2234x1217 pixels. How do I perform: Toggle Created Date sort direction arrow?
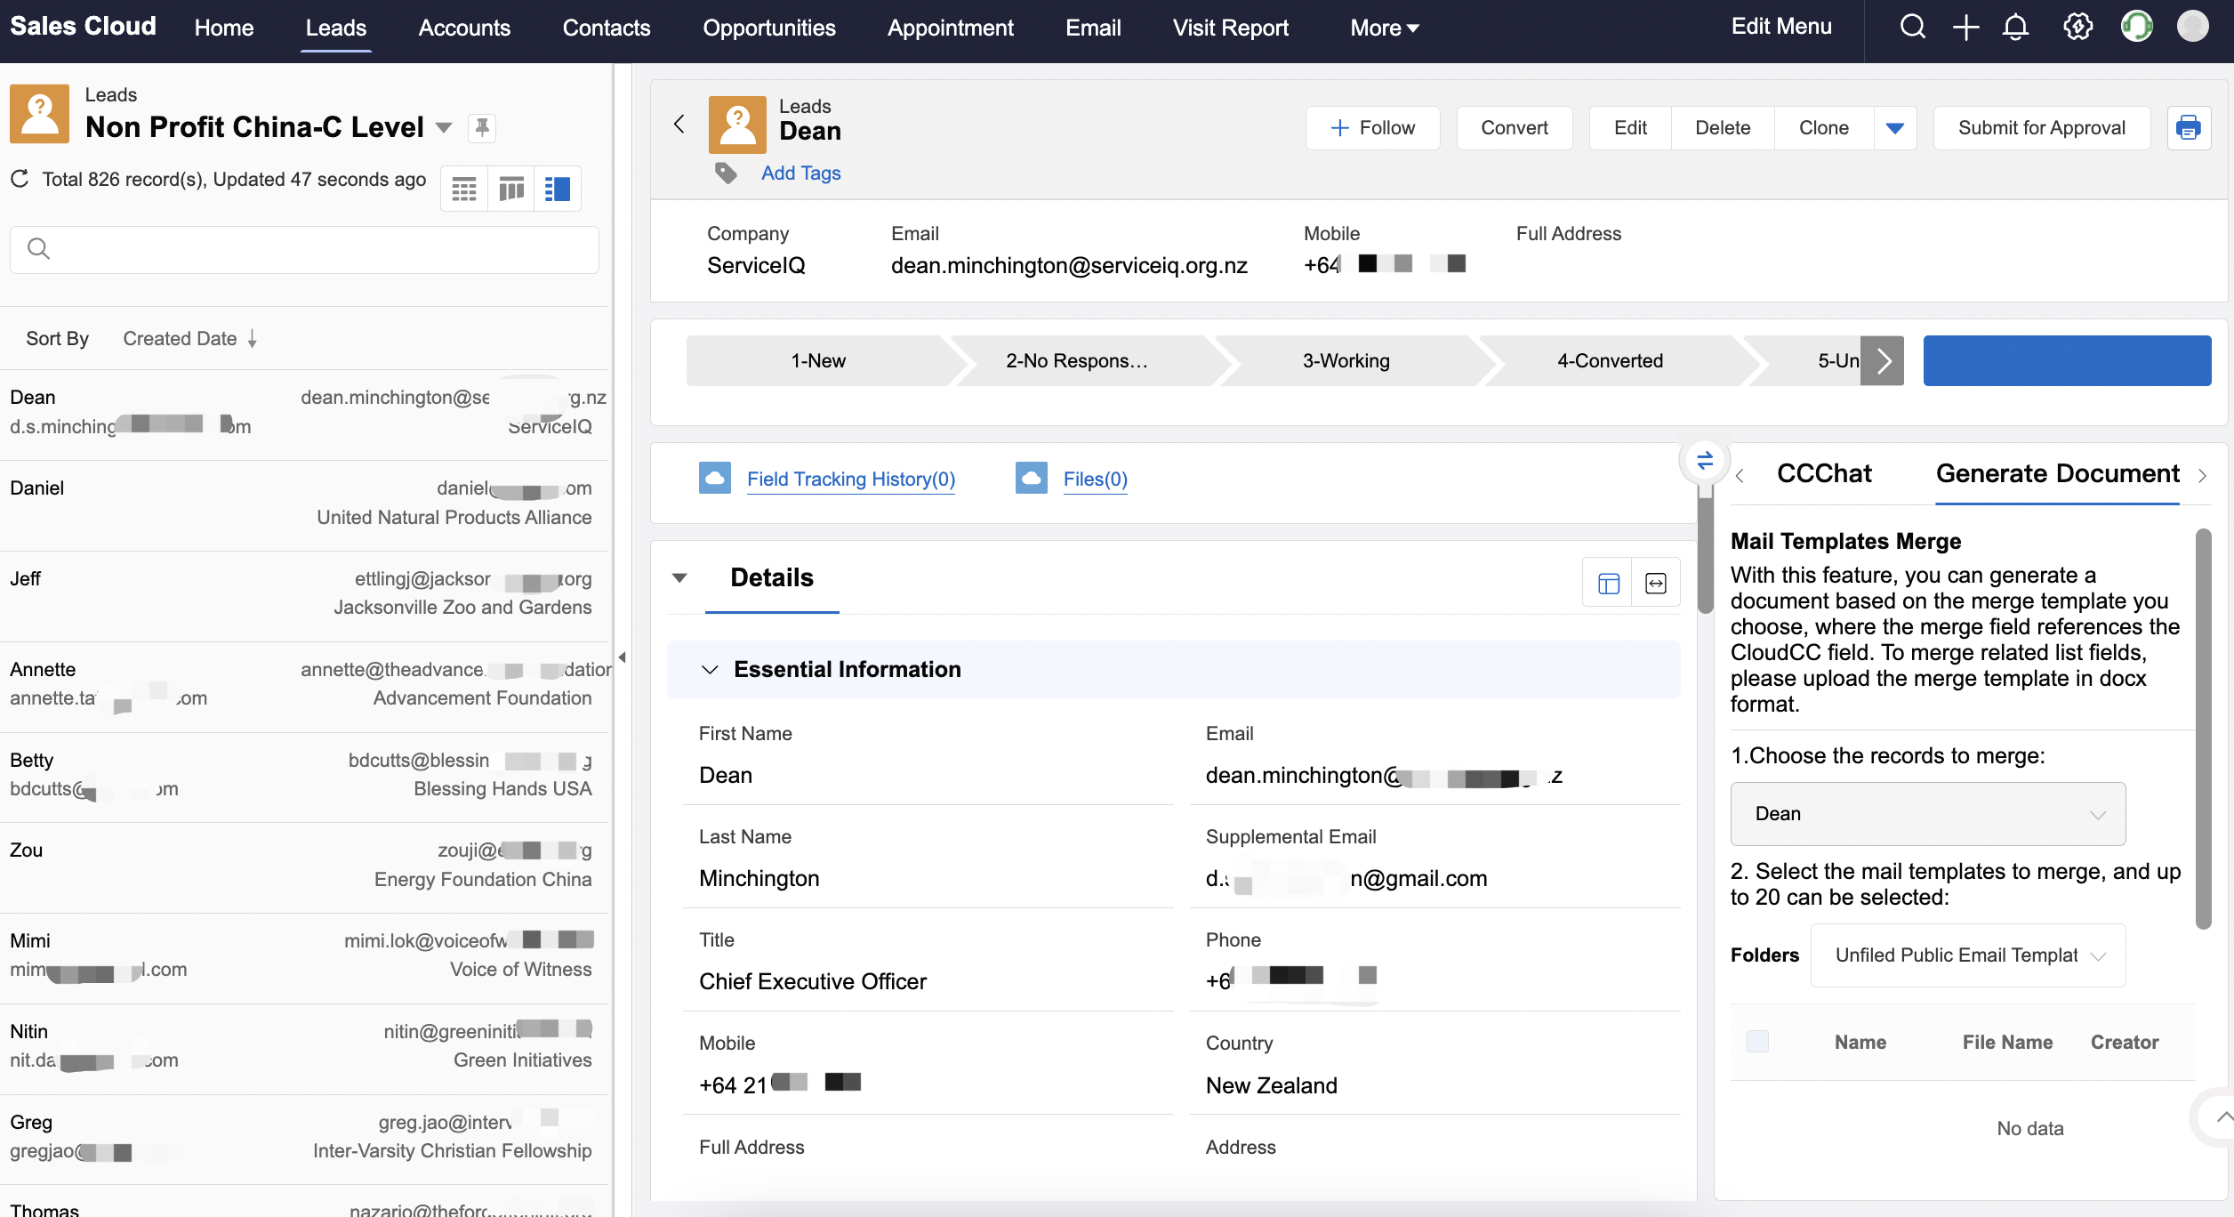pyautogui.click(x=253, y=339)
